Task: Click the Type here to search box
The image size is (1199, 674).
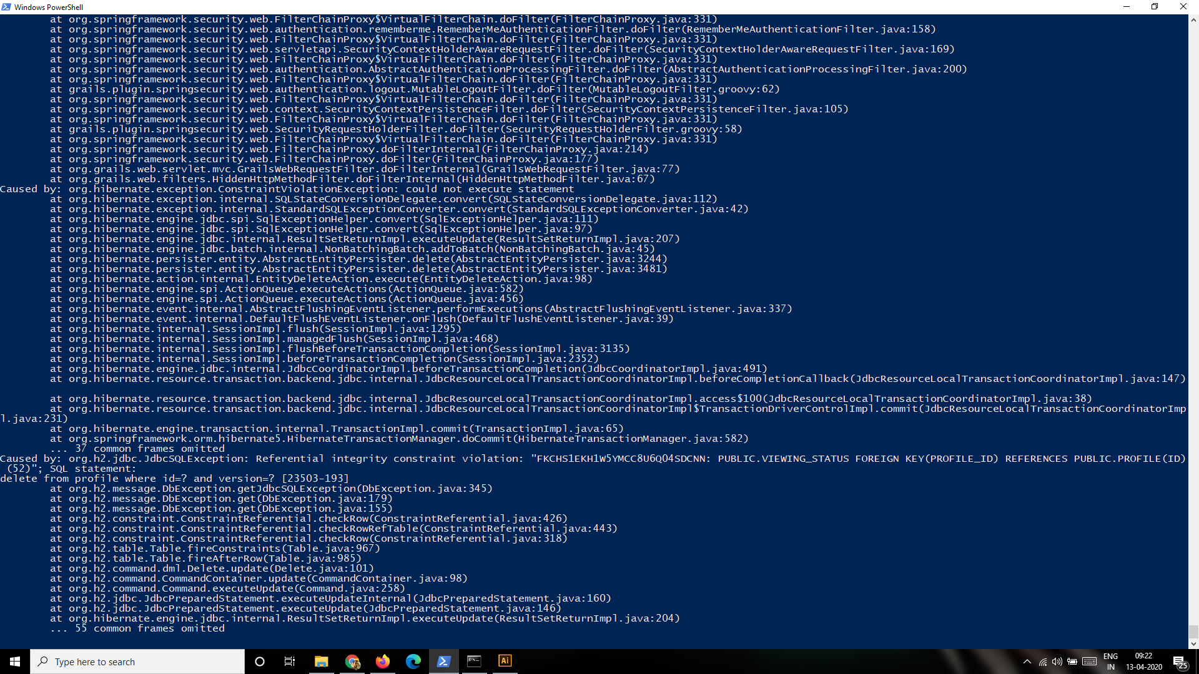Action: 137,662
